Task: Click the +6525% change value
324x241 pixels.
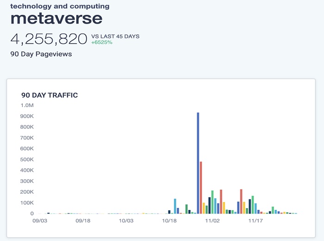Action: coord(102,43)
